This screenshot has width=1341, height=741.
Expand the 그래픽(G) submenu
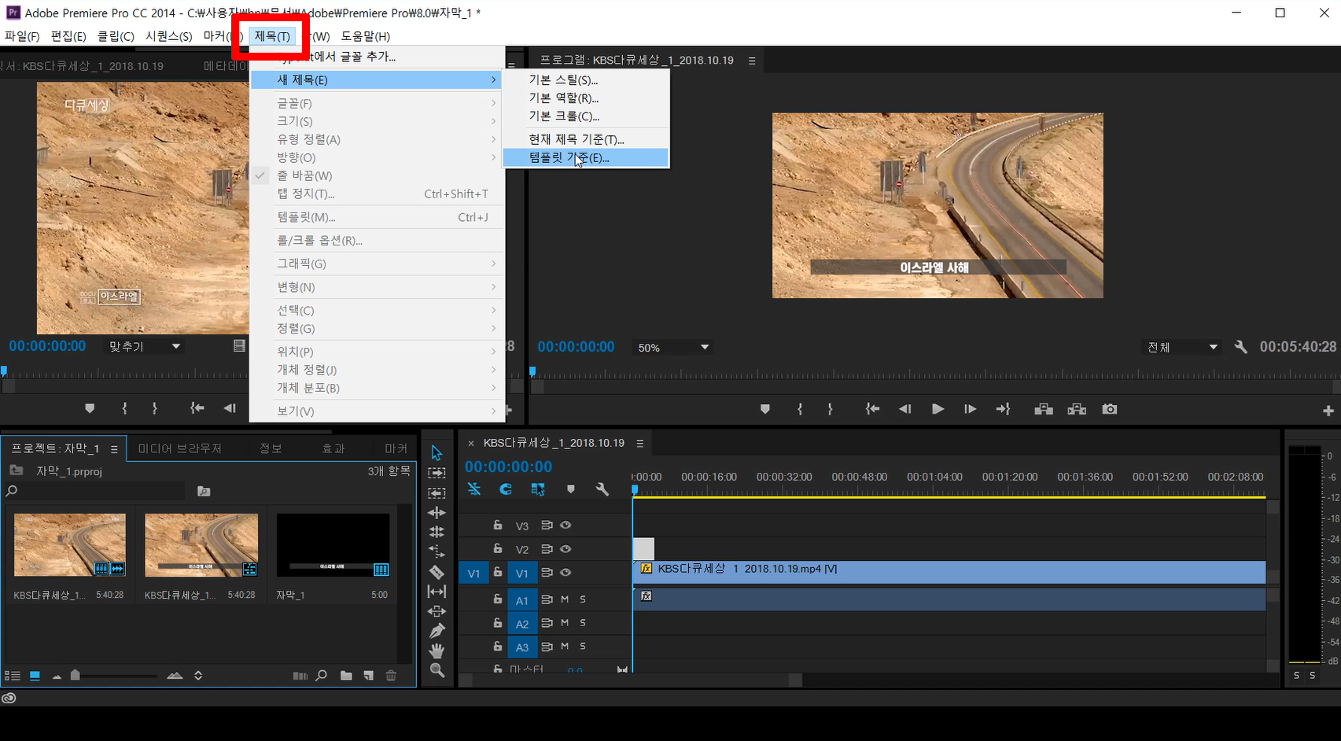point(378,264)
